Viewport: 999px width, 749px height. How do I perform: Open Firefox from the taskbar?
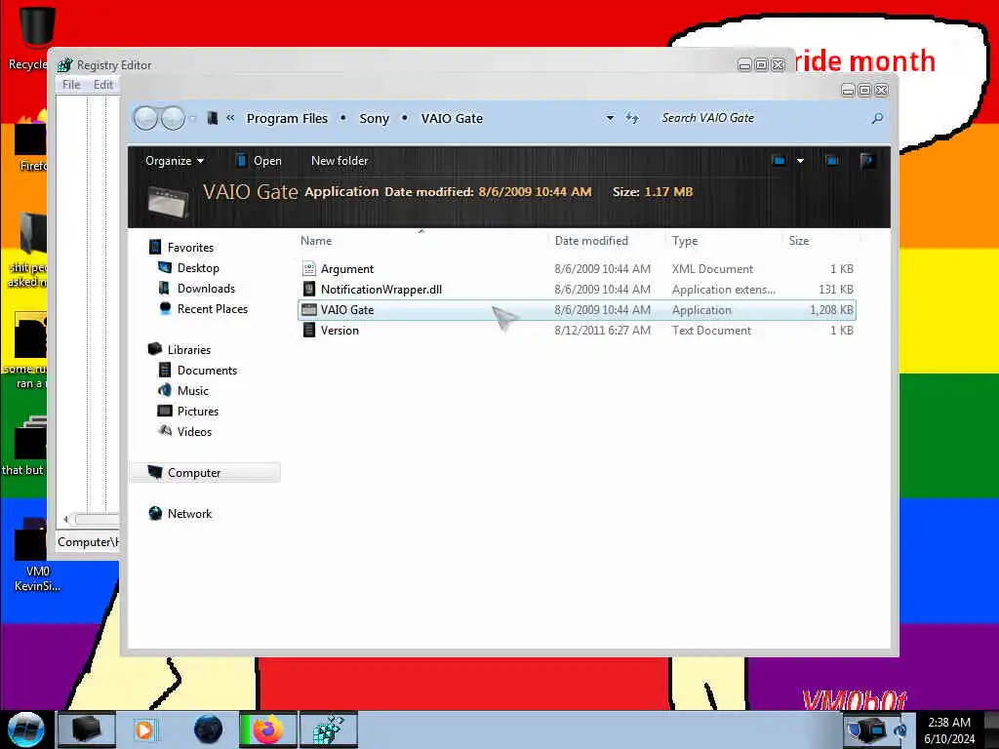point(267,729)
